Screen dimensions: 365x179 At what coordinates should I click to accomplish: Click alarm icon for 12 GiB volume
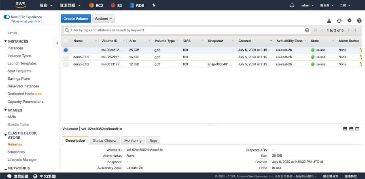(x=361, y=64)
